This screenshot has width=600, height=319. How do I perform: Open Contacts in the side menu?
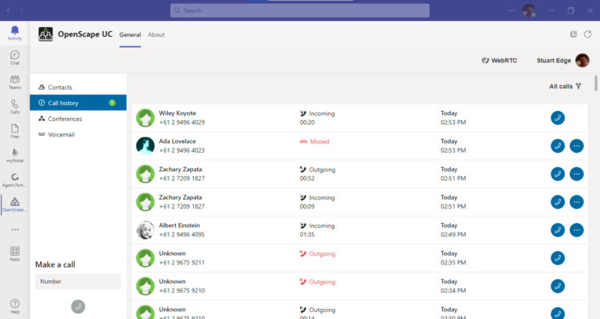[78, 87]
